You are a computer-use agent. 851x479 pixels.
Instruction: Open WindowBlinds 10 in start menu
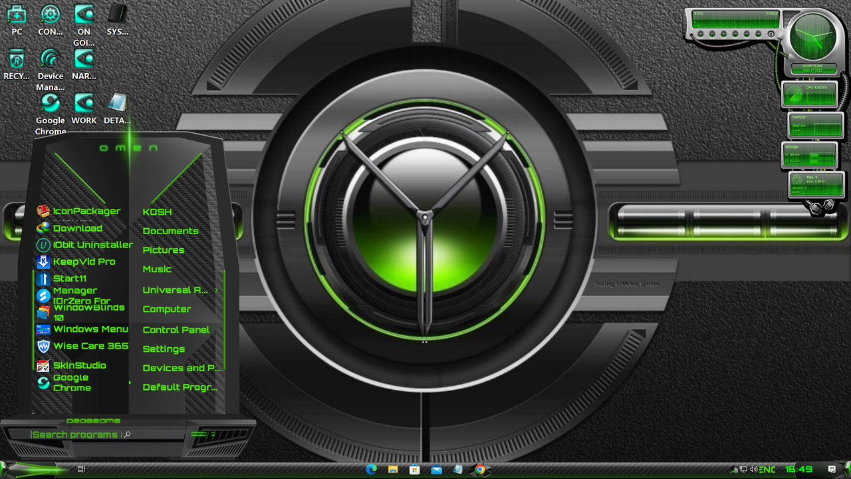(79, 312)
